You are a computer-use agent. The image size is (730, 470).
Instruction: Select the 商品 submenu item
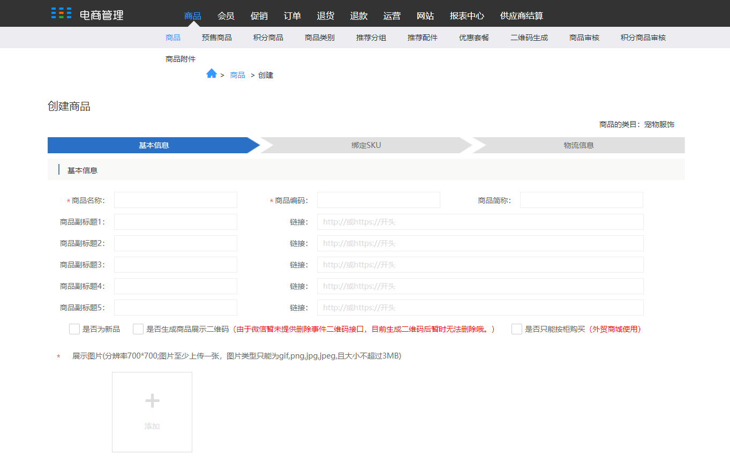tap(173, 38)
